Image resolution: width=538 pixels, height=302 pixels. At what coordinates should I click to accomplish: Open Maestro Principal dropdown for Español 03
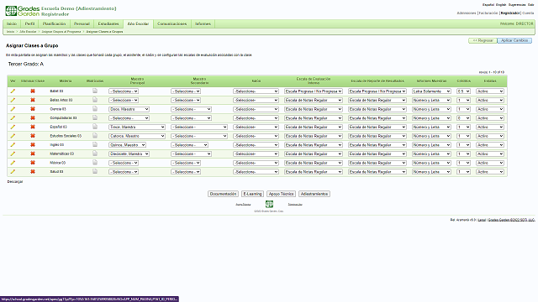(x=137, y=127)
